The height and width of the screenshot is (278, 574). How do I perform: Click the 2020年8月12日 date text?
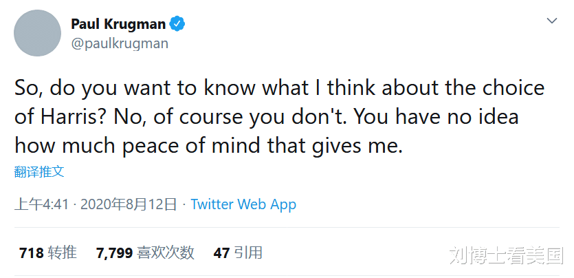click(x=129, y=204)
